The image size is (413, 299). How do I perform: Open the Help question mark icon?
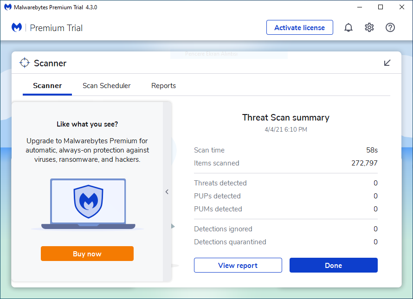[390, 28]
